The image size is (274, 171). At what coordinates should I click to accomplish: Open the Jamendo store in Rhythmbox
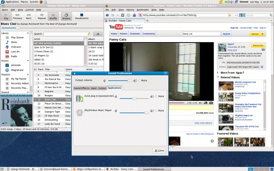pyautogui.click(x=16, y=65)
